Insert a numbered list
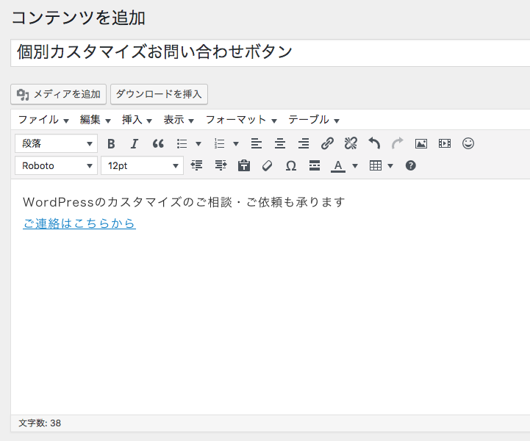Viewport: 530px width, 441px height. coord(219,143)
